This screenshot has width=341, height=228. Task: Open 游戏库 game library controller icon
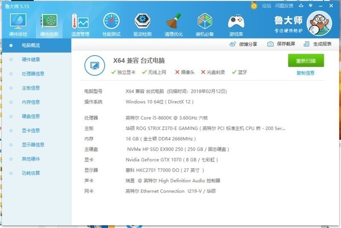click(236, 24)
